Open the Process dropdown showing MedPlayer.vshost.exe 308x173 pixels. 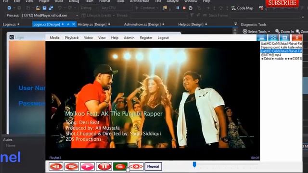tap(50, 15)
